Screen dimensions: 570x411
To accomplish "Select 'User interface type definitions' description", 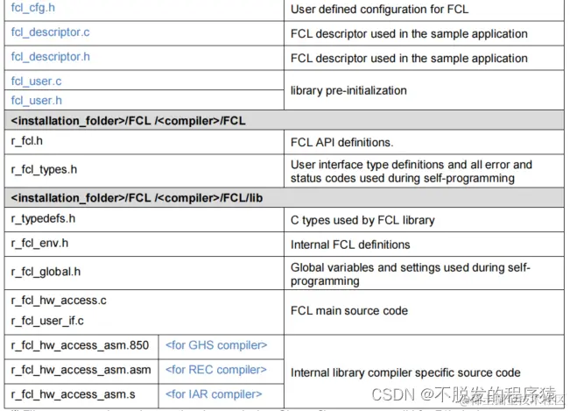I will (412, 171).
